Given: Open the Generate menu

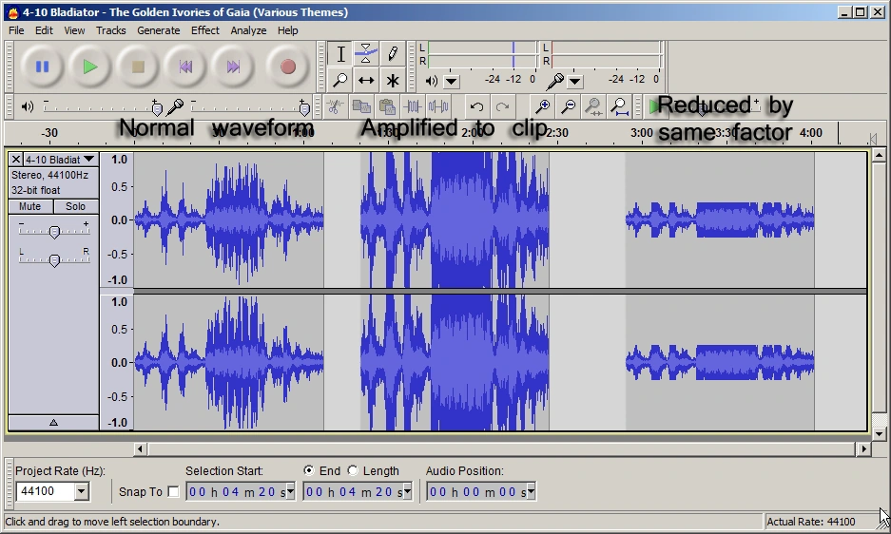Looking at the screenshot, I should point(158,30).
